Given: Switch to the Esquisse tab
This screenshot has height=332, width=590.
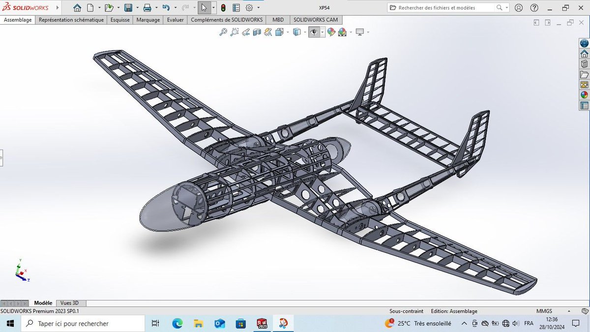Looking at the screenshot, I should (x=120, y=20).
